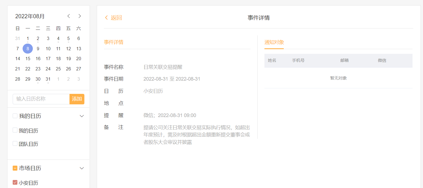The height and width of the screenshot is (188, 423).
Task: Click the 2022年08月 month label
Action: [30, 16]
